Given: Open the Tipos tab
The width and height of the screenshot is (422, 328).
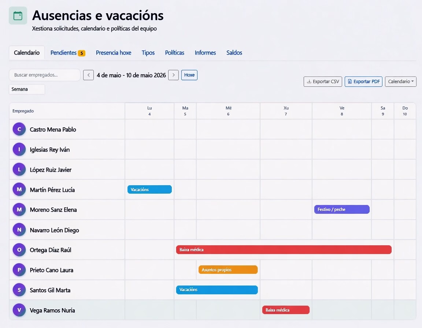Looking at the screenshot, I should [x=148, y=53].
